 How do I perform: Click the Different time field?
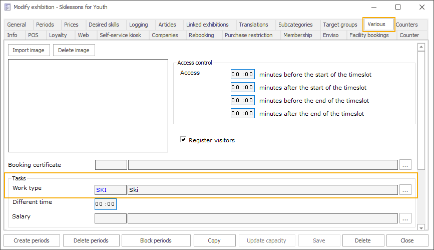[105, 204]
